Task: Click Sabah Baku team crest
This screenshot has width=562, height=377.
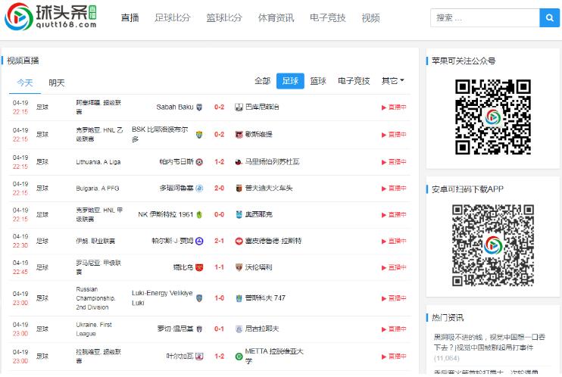Action: (x=200, y=107)
